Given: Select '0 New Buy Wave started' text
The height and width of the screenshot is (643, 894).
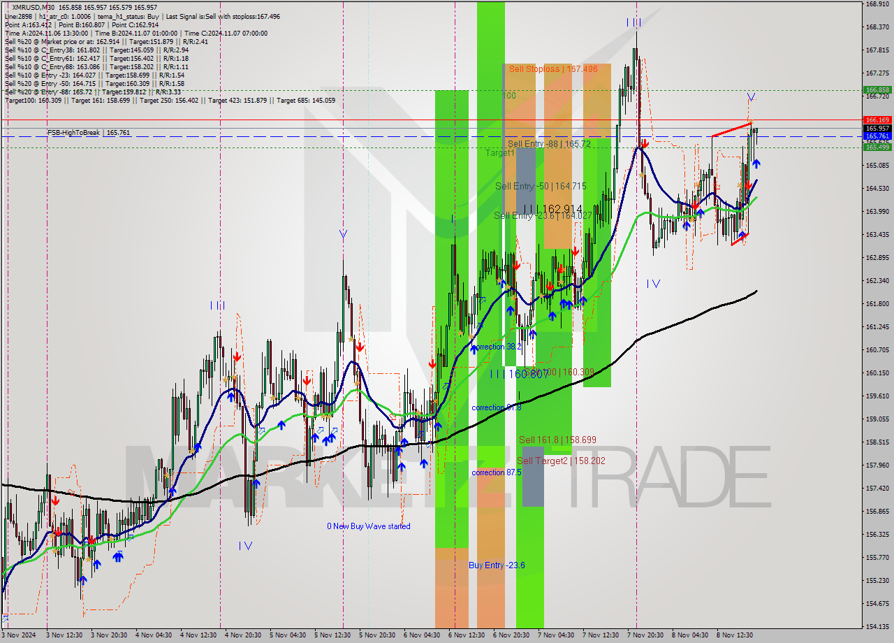Looking at the screenshot, I should (x=369, y=526).
